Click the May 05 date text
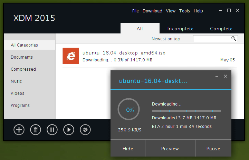The width and height of the screenshot is (249, 160). tap(227, 60)
